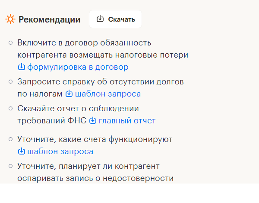Click text «оспаривать запись о недостоверности»
Screen dimensions: 259x203
tap(95, 178)
